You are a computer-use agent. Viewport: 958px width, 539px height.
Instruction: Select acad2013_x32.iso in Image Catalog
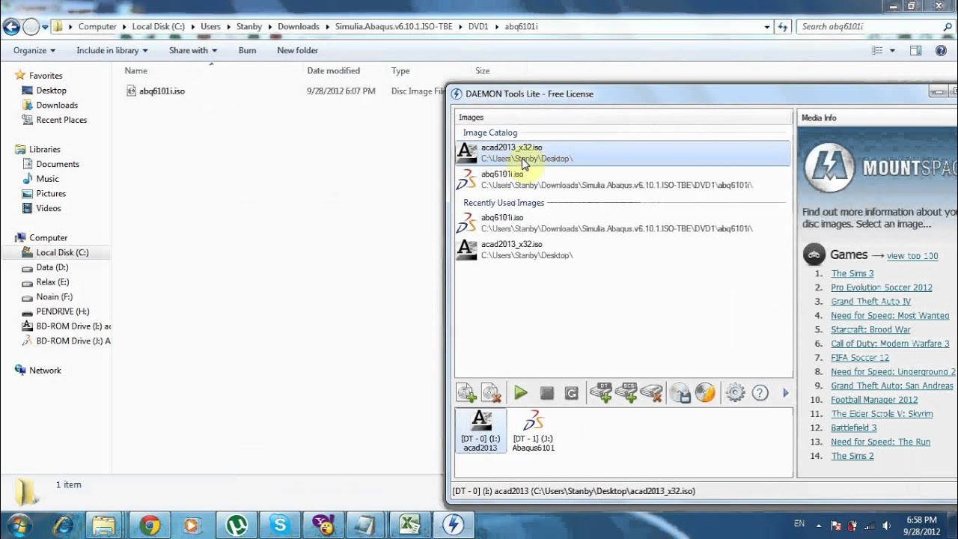(623, 153)
